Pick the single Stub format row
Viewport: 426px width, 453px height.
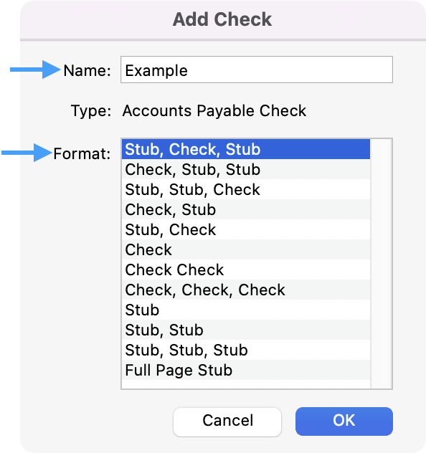[246, 310]
